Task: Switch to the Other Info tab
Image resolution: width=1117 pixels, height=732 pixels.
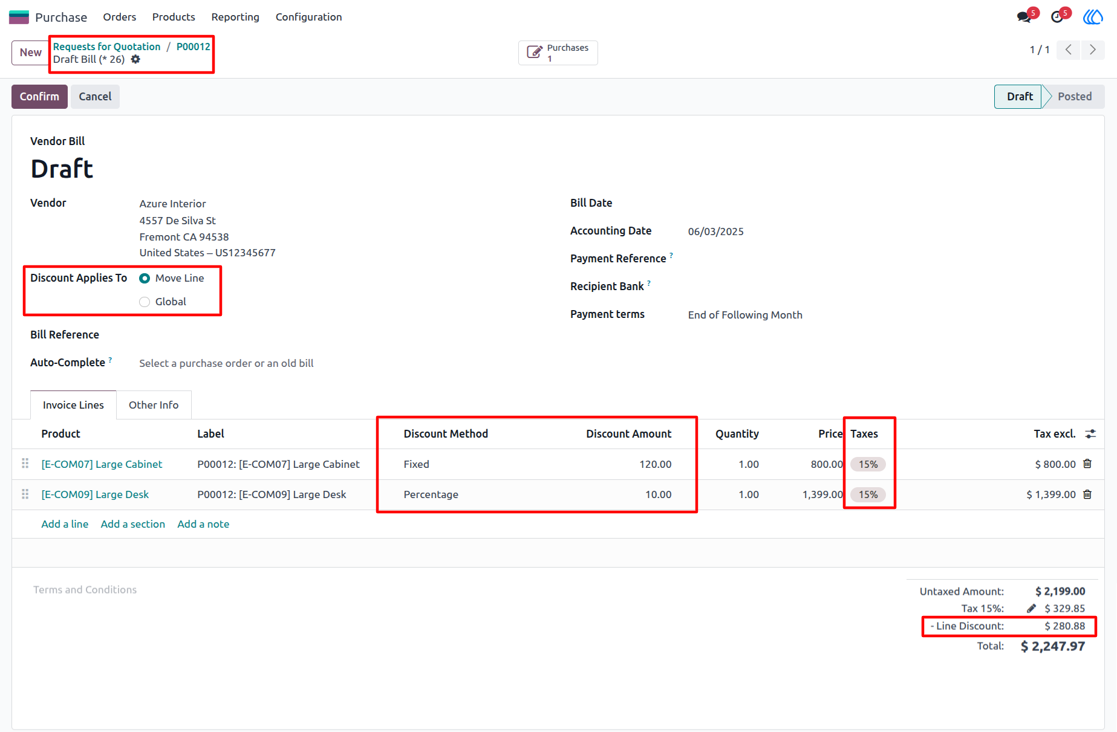Action: [154, 405]
